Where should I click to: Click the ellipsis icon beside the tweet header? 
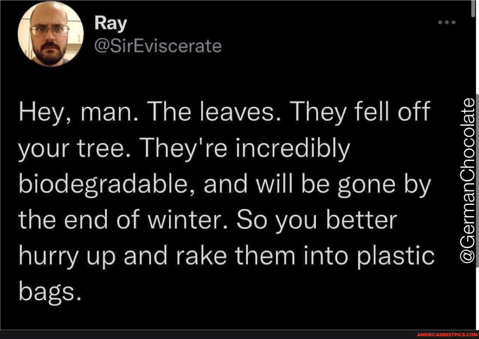[x=446, y=23]
